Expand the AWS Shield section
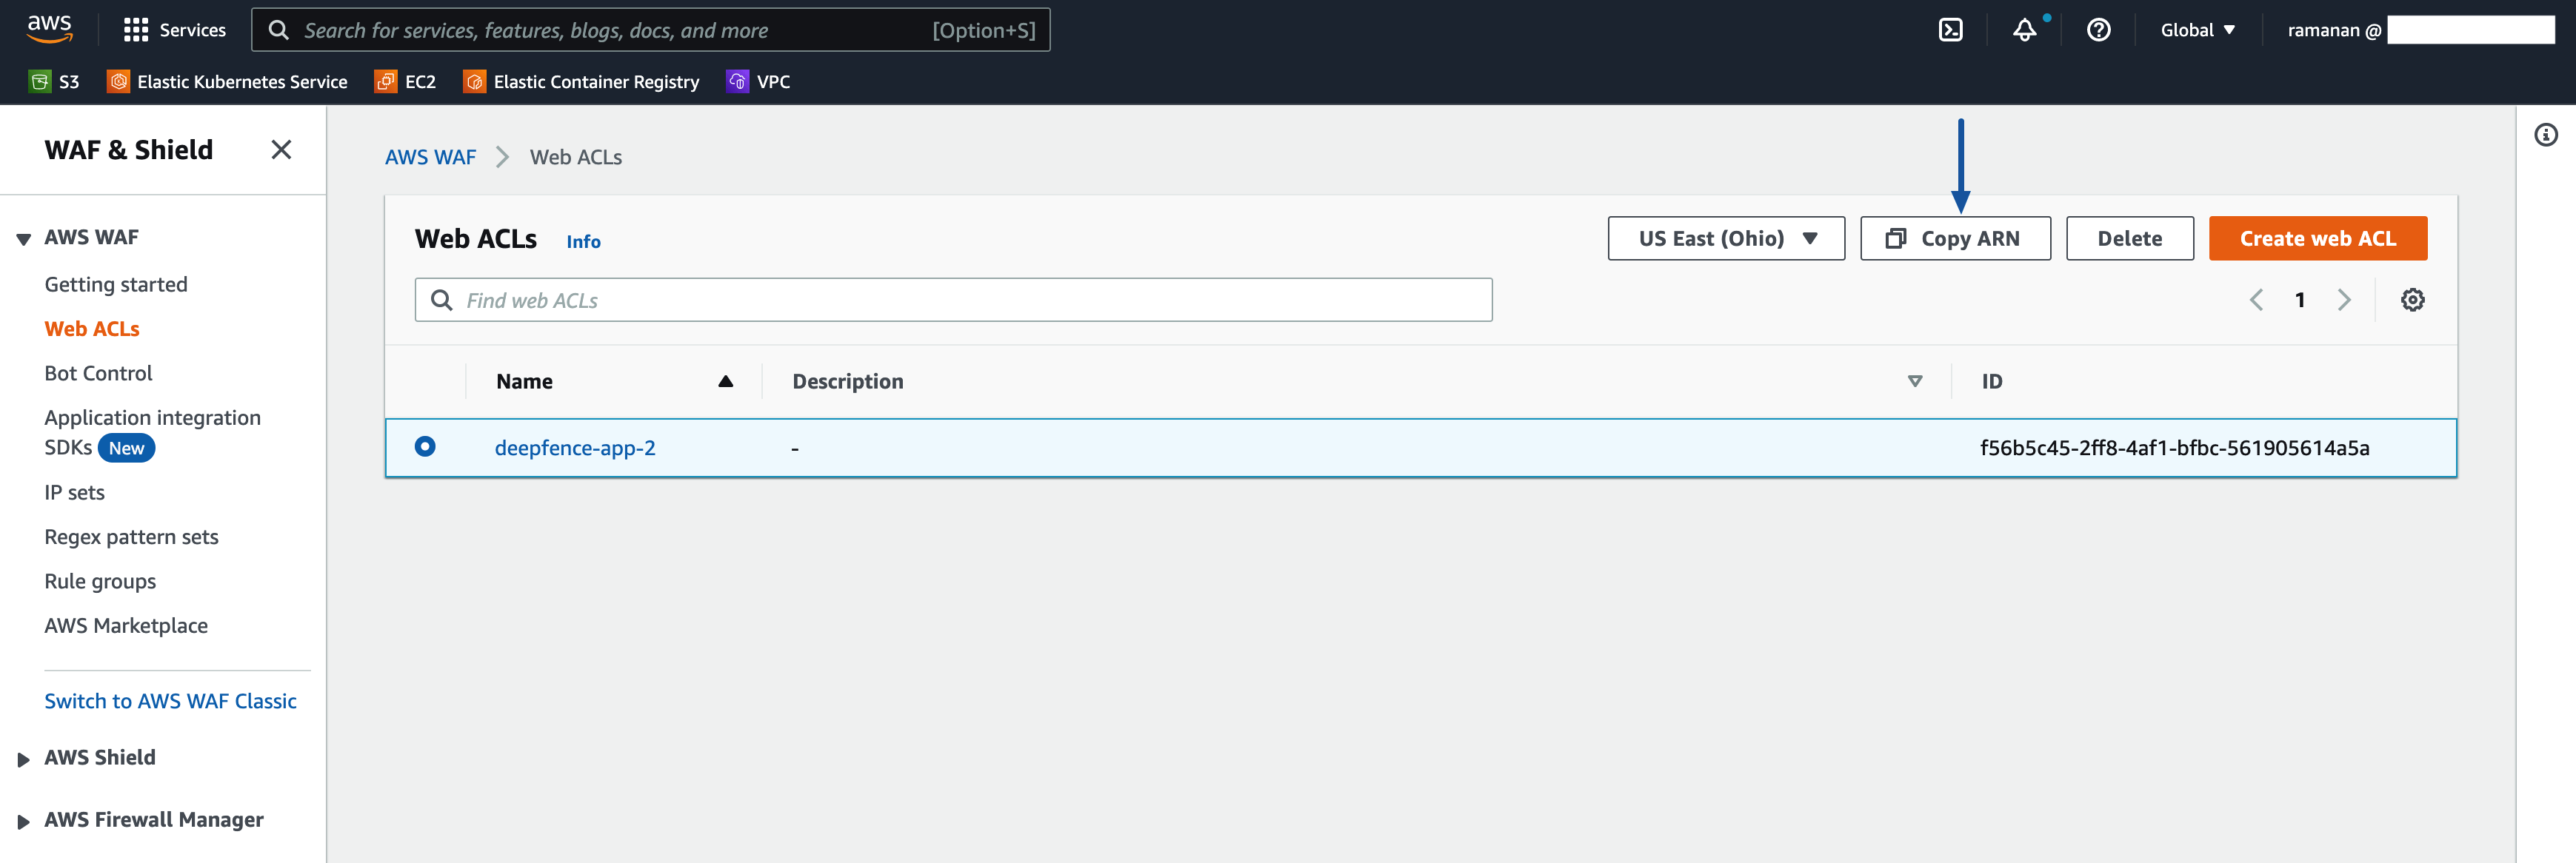 coord(23,759)
